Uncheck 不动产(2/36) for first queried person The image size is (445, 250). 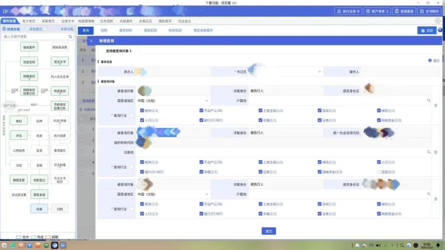201,110
